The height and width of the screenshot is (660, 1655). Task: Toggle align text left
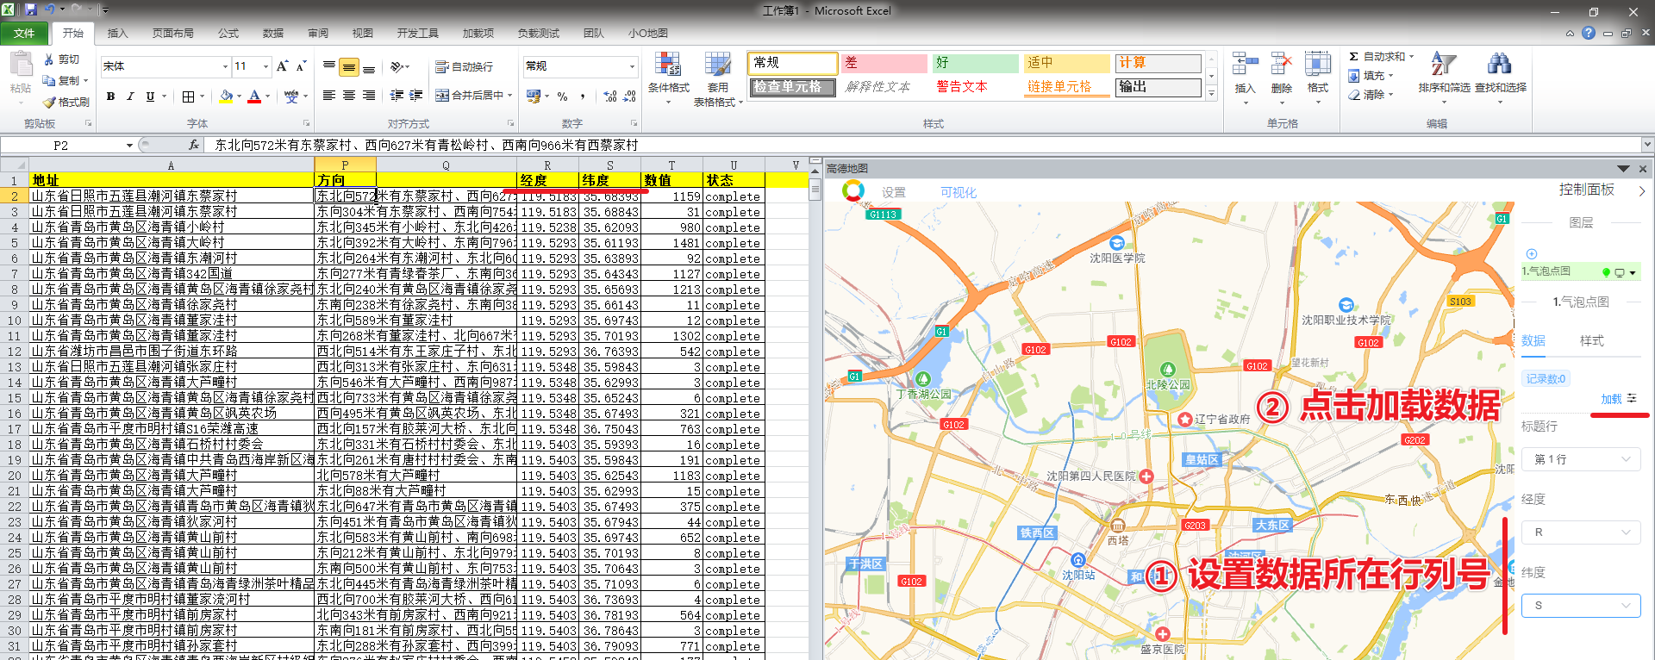click(x=329, y=96)
